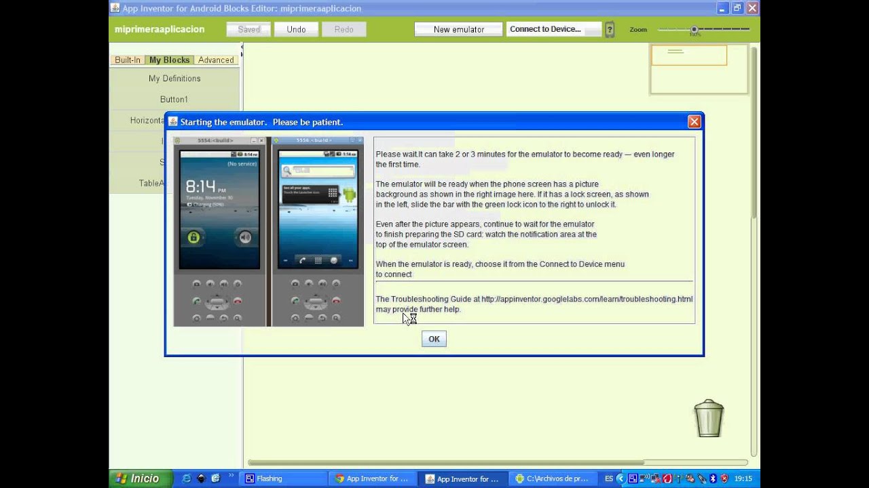Image resolution: width=869 pixels, height=488 pixels.
Task: Show hidden tray icons arrow
Action: [620, 479]
